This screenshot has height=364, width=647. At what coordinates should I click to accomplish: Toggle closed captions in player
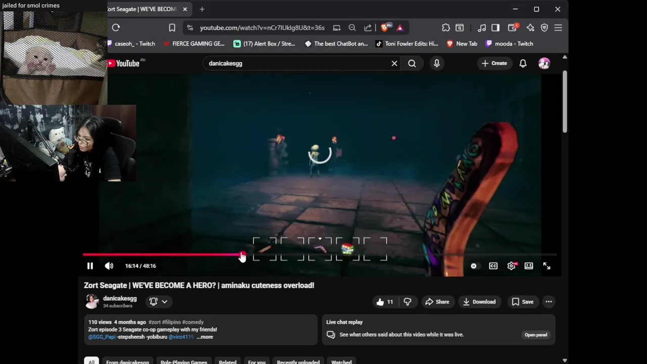coord(493,266)
